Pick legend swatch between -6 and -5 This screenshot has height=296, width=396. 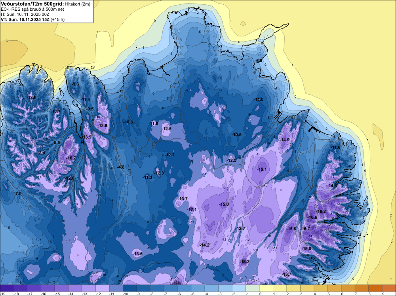[x=184, y=288]
